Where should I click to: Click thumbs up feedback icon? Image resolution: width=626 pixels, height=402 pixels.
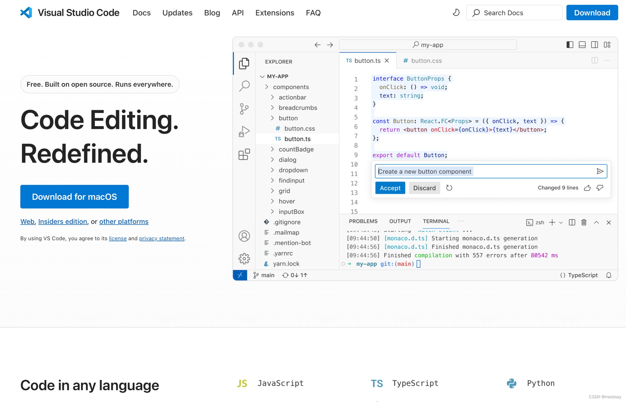click(587, 188)
